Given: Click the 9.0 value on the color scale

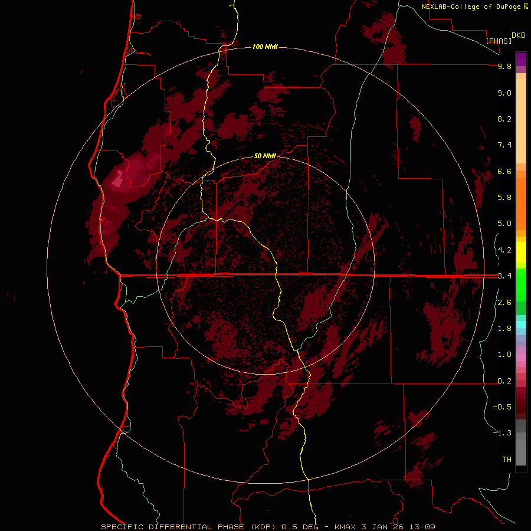Looking at the screenshot, I should point(504,93).
